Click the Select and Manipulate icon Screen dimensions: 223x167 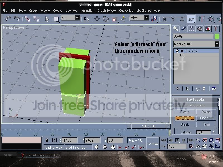point(123,19)
